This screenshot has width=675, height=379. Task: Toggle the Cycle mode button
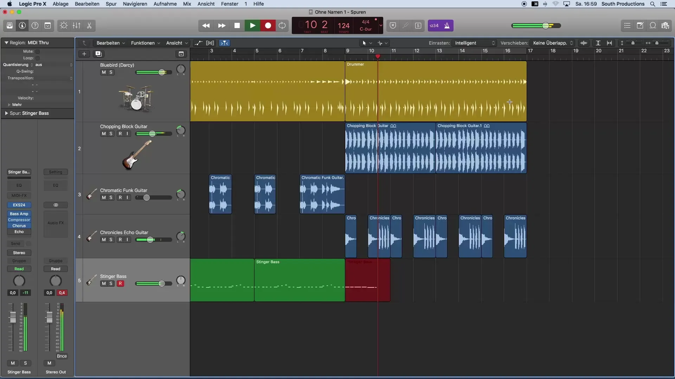(282, 26)
